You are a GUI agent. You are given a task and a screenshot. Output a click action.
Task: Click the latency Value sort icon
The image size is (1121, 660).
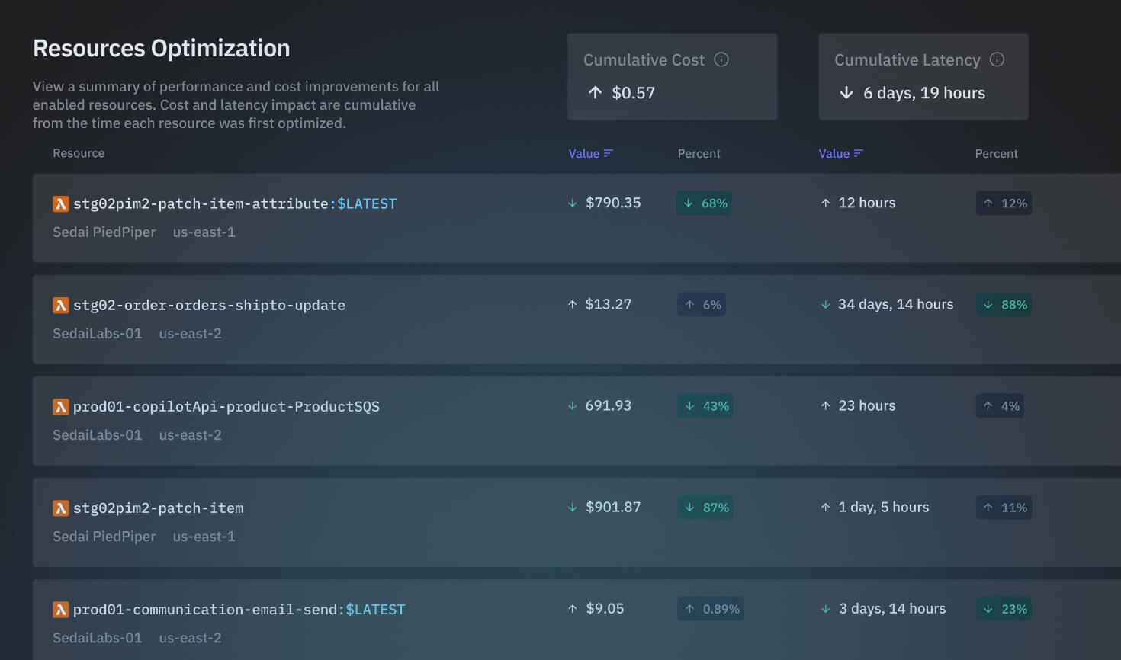[x=859, y=153]
